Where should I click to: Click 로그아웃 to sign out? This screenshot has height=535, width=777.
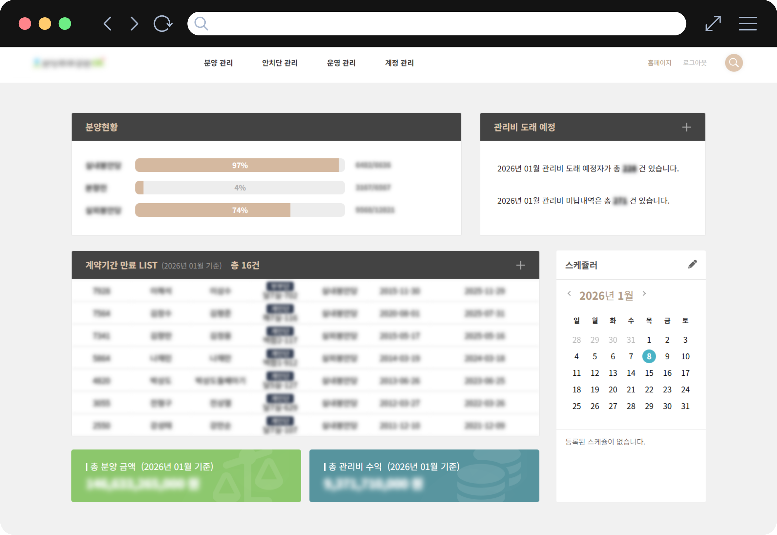695,63
